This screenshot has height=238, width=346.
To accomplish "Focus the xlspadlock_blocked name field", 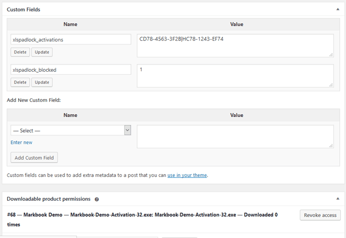I will (x=71, y=70).
